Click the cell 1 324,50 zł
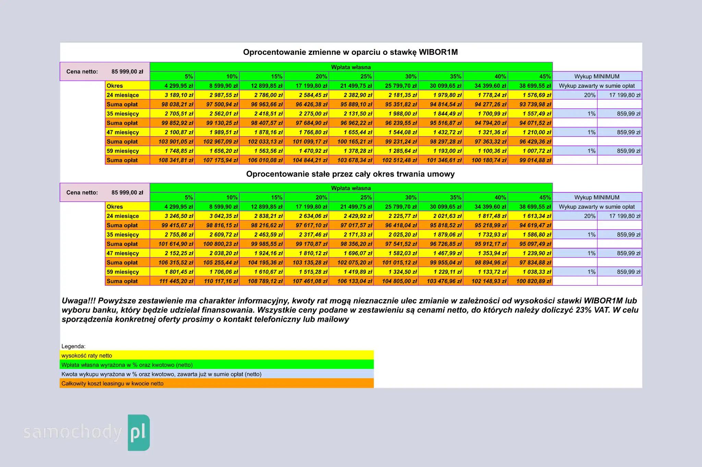The width and height of the screenshot is (702, 467). [396, 272]
